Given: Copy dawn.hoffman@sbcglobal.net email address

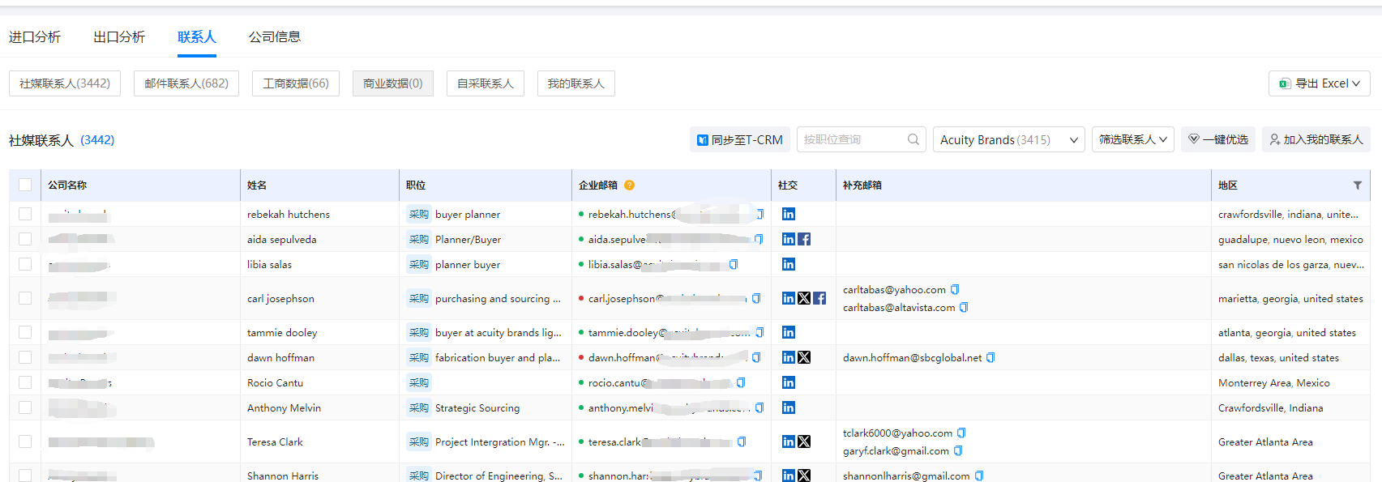Looking at the screenshot, I should click(x=991, y=357).
